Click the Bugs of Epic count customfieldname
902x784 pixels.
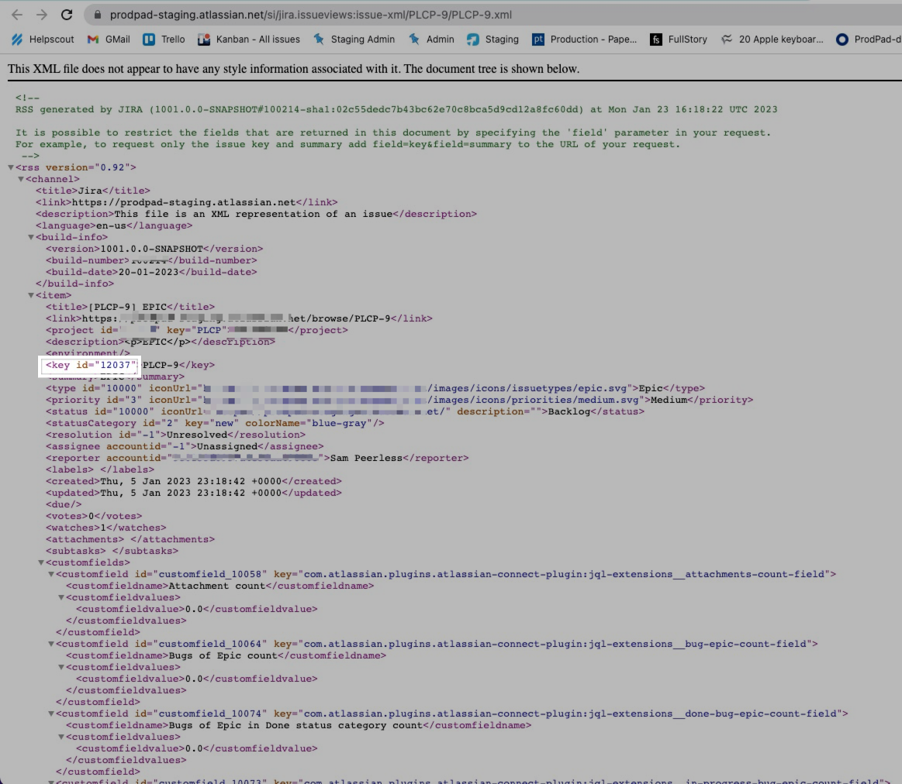click(223, 655)
